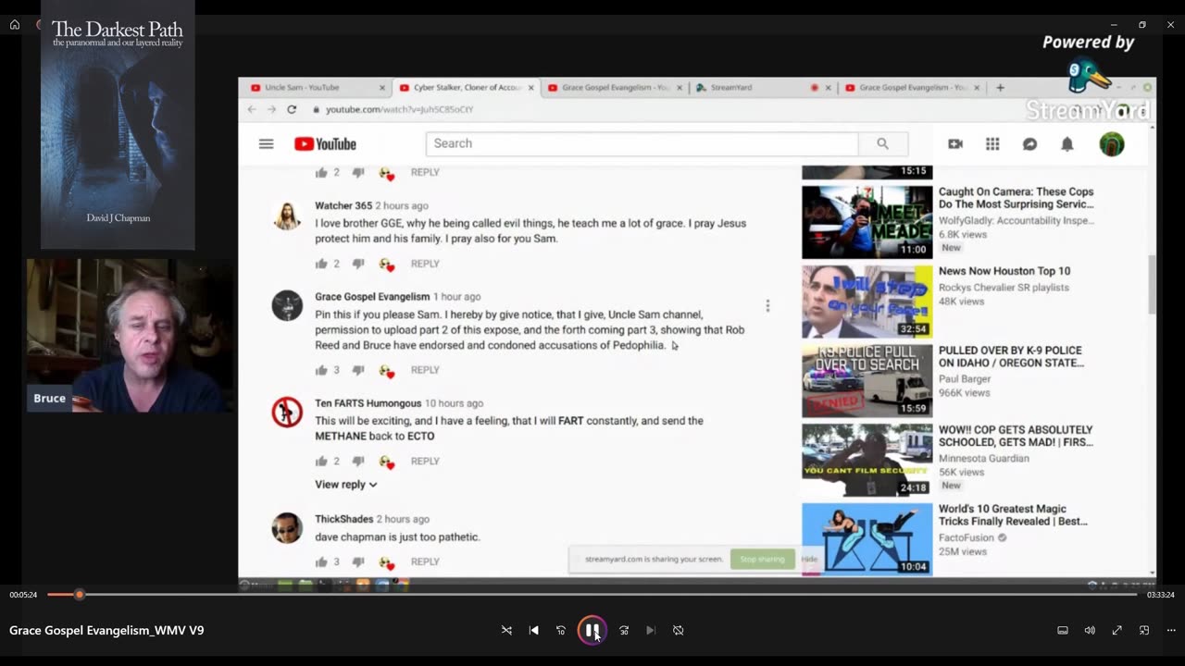Toggle the creator heart on Watcher 365 comment
The height and width of the screenshot is (666, 1185).
[387, 265]
